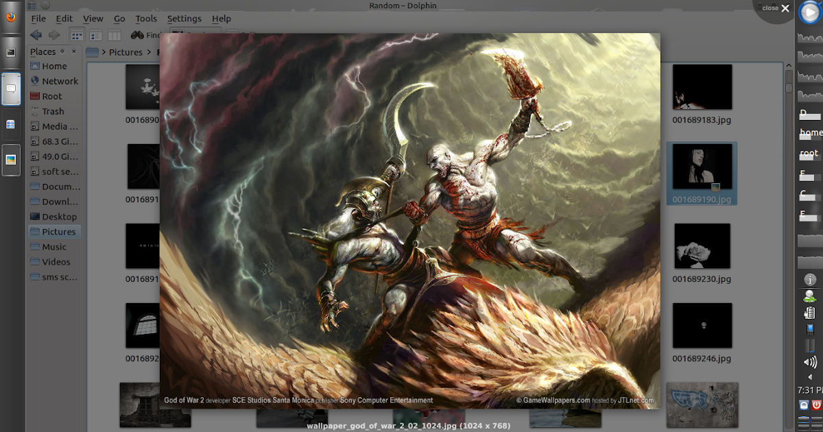This screenshot has width=823, height=432.
Task: Open the Go menu
Action: point(119,19)
